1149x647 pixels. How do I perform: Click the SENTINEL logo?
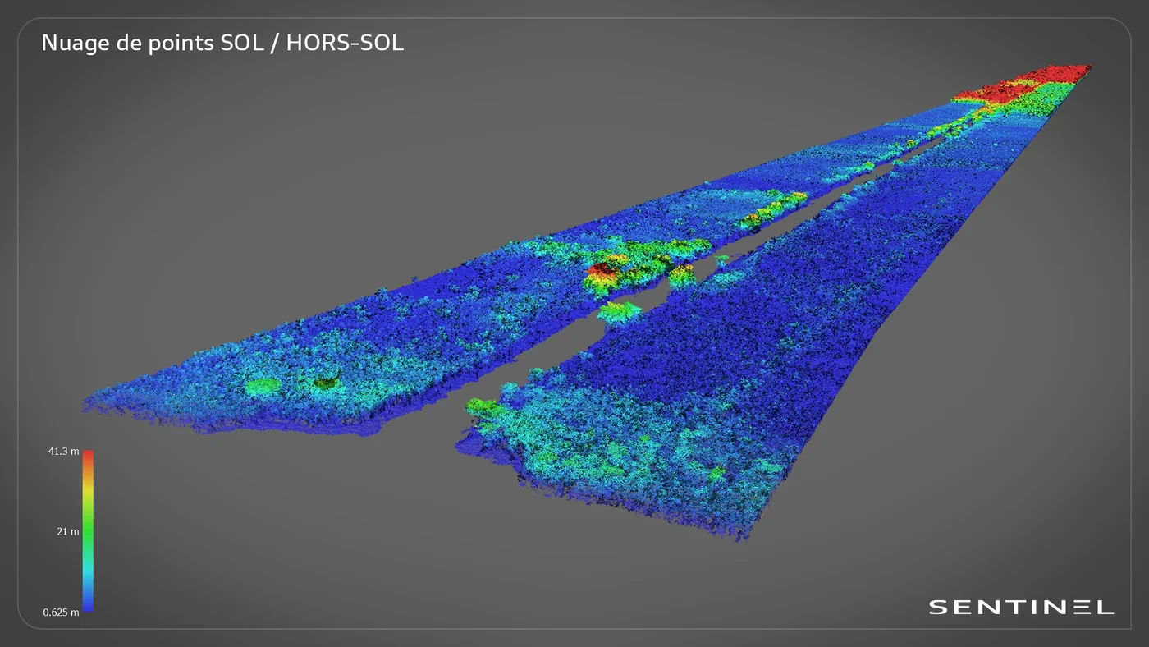pos(1021,608)
